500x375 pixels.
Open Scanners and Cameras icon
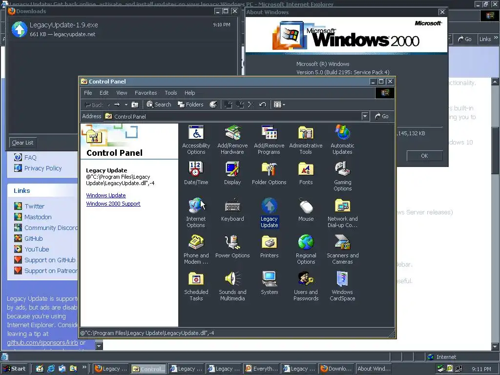click(x=342, y=250)
